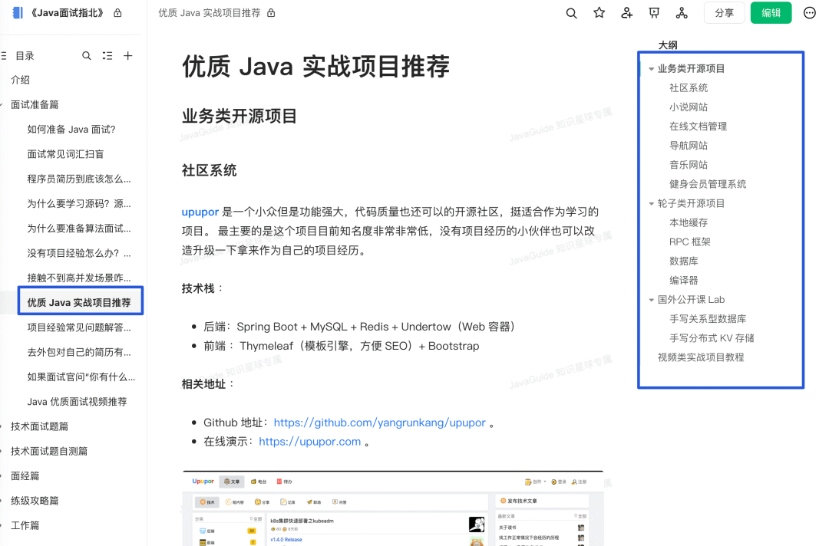Image resolution: width=829 pixels, height=546 pixels.
Task: Open presentation mode icon in top bar
Action: pyautogui.click(x=654, y=13)
